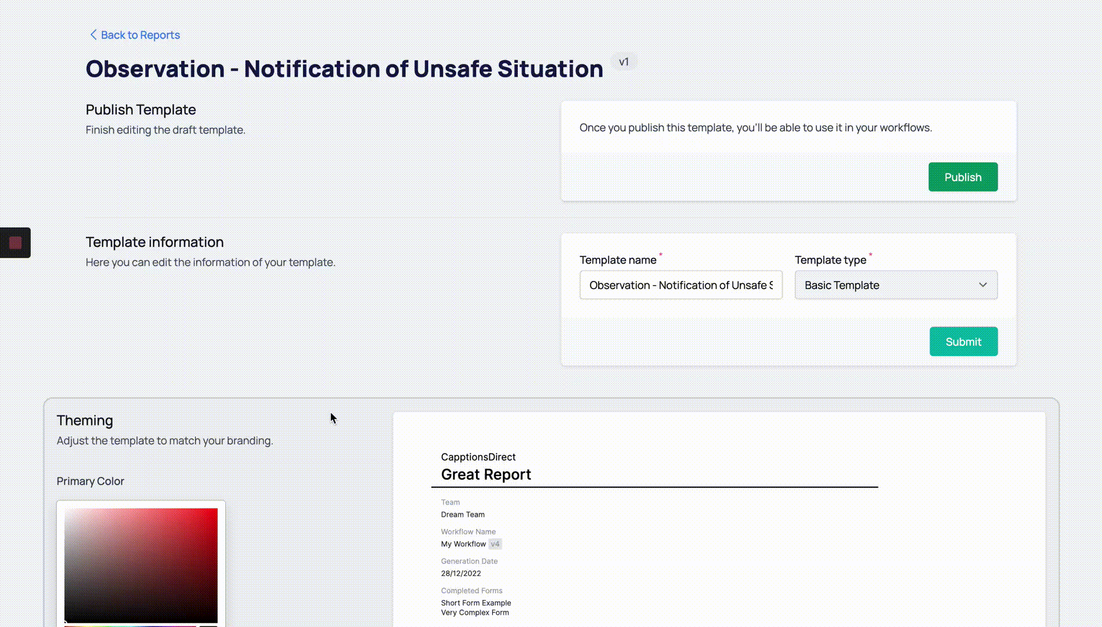Click the Theming section heading
Image resolution: width=1102 pixels, height=627 pixels.
click(85, 420)
